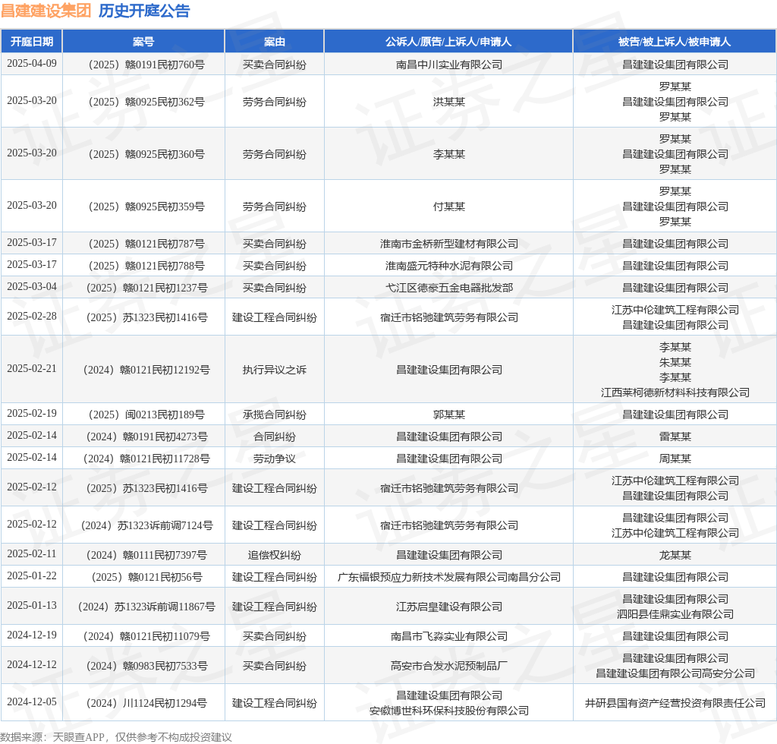This screenshot has width=777, height=744.
Task: Click 弋江区德豪五金电器批发部 cell
Action: (x=449, y=288)
